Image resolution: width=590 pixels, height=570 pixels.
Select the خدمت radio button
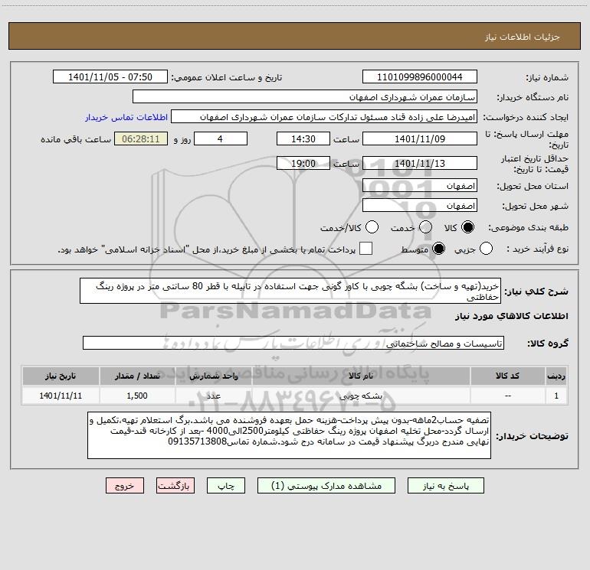425,227
